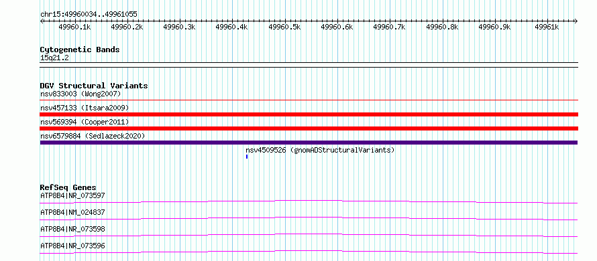The width and height of the screenshot is (597, 261).
Task: Click the 49960.4k ruler tick label
Action: click(x=231, y=27)
